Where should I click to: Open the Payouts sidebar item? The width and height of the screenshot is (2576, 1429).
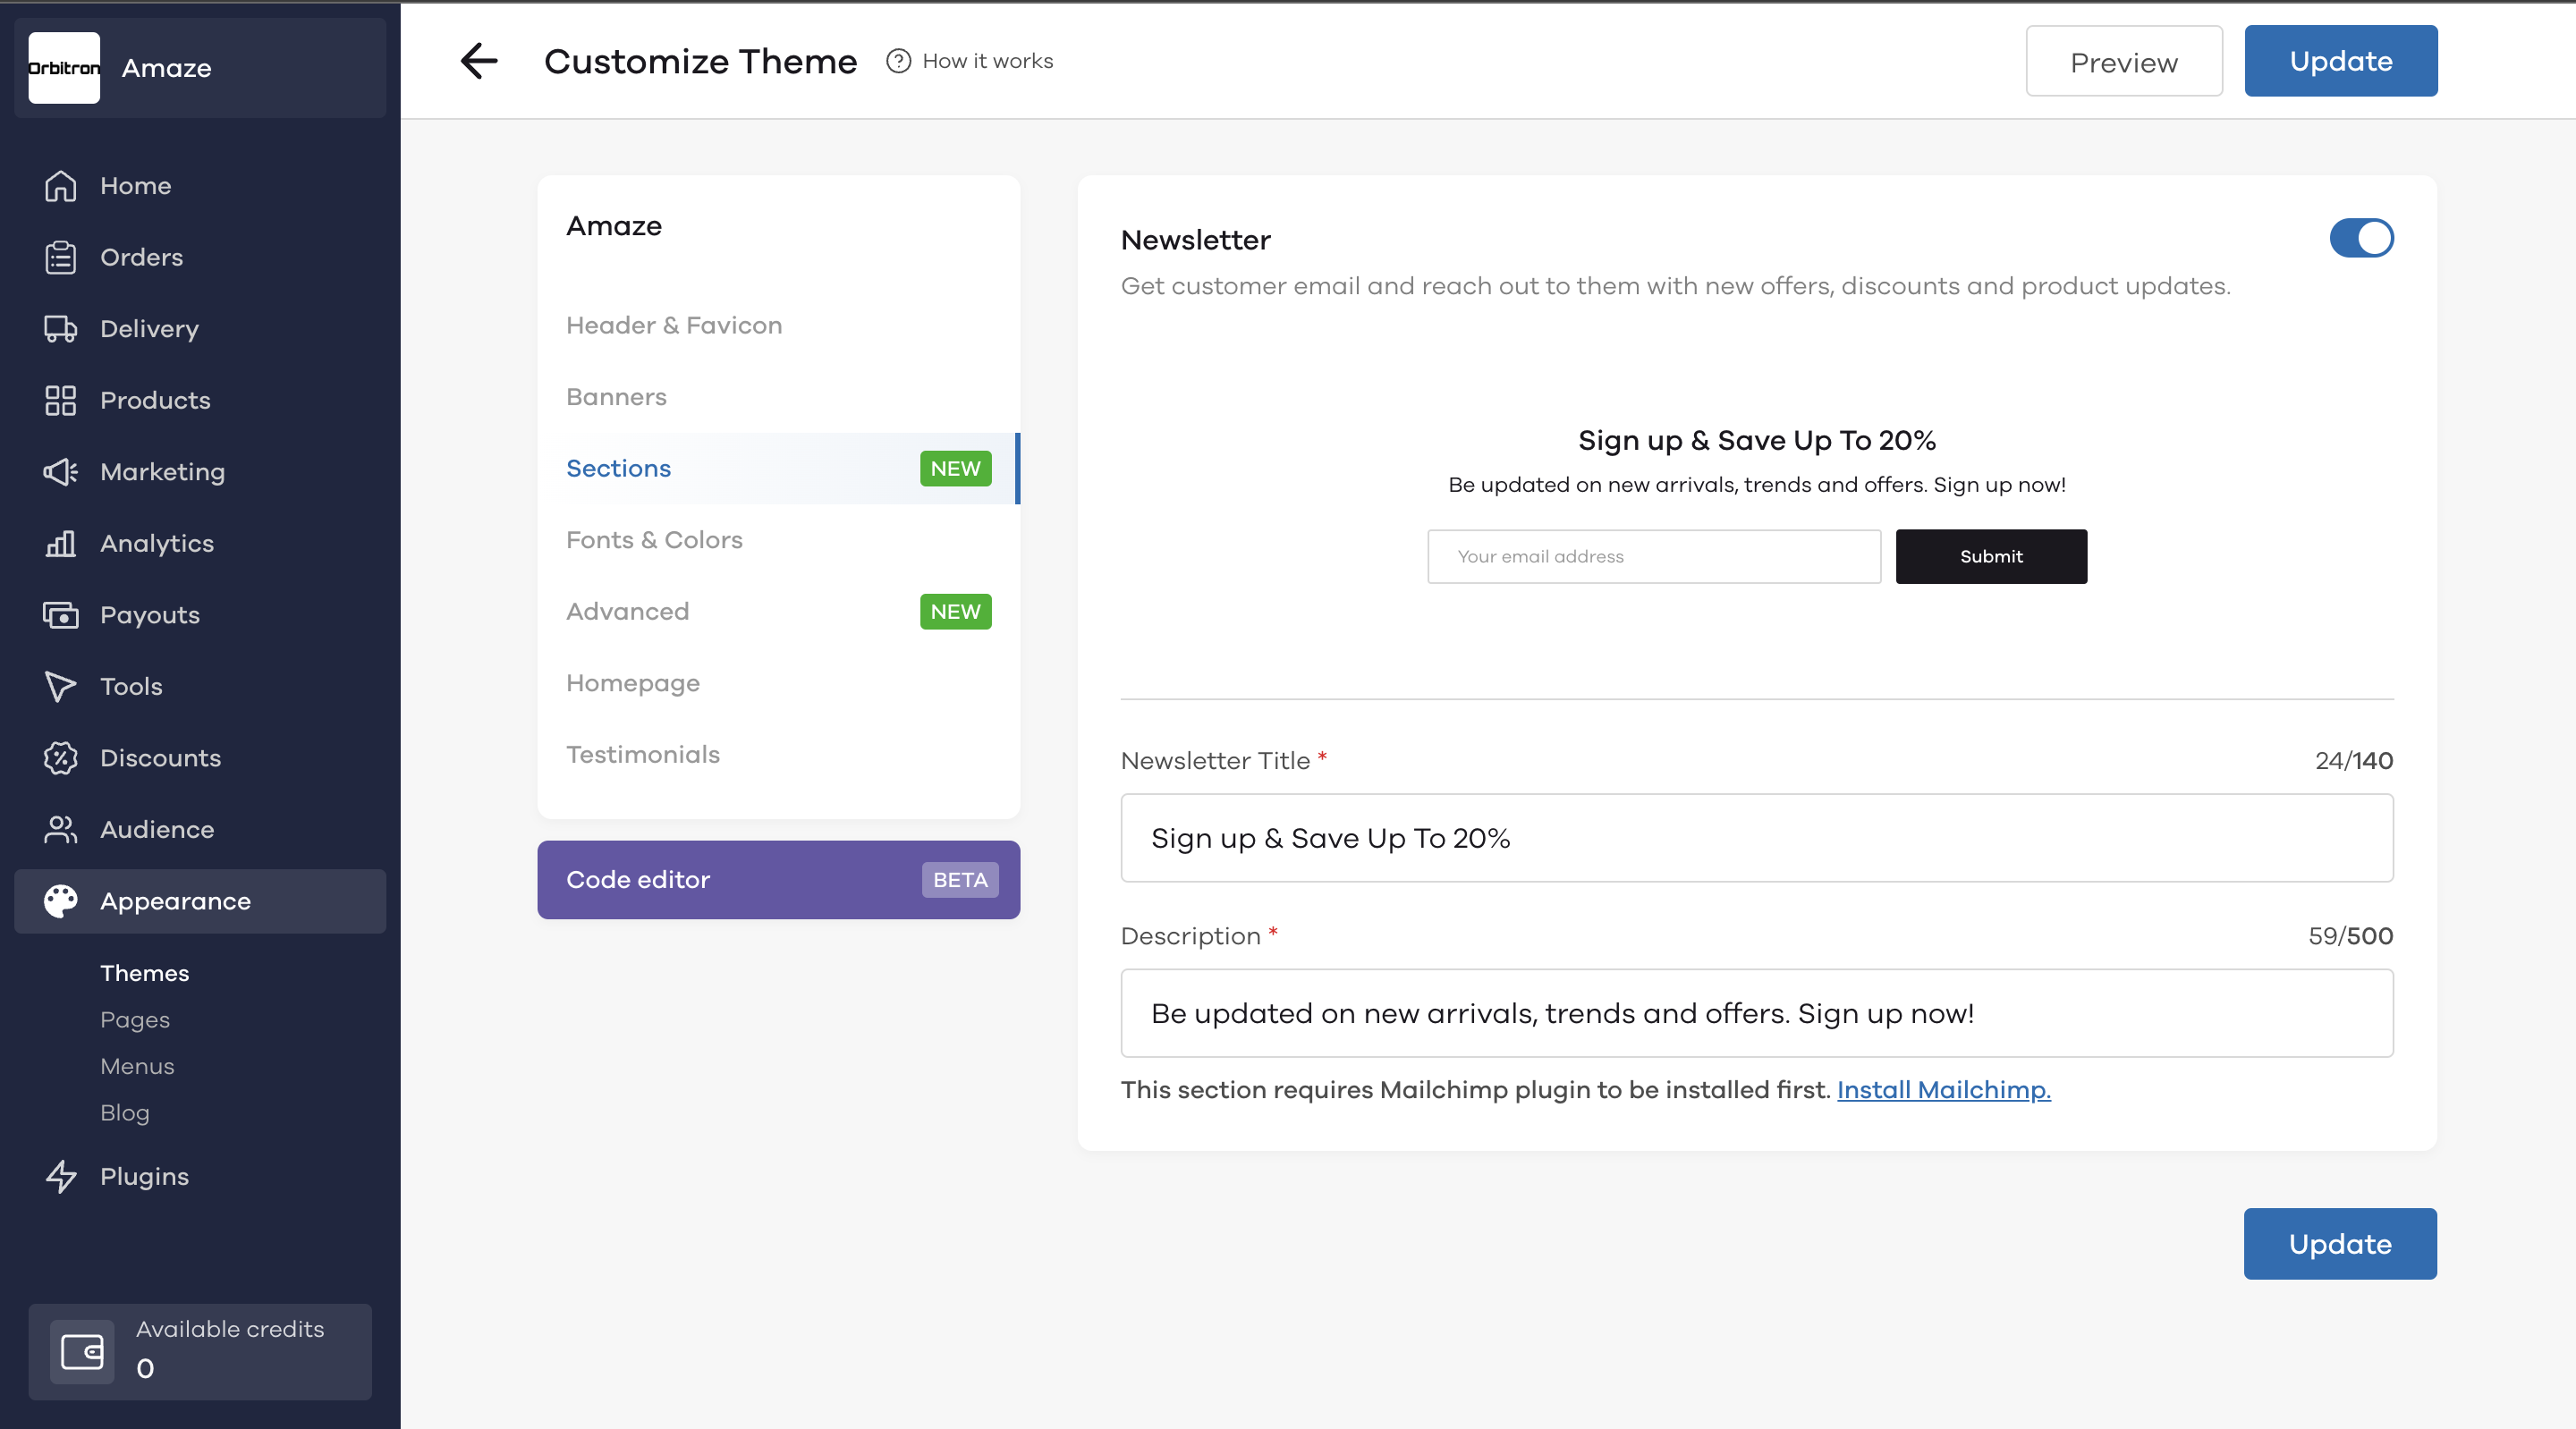click(x=200, y=615)
